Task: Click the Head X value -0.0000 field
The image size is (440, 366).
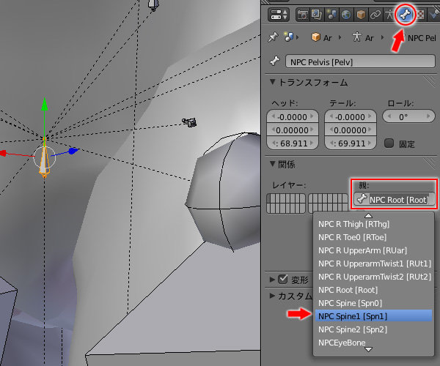Action: click(x=293, y=116)
